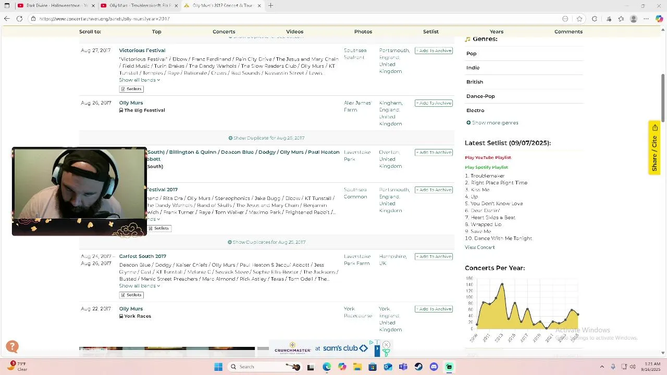Screen dimensions: 667x375
Task: Open the Carfest South 2017 link
Action: pos(142,256)
